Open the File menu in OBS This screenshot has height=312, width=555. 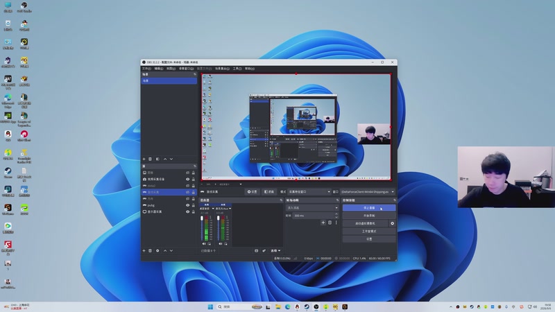146,69
